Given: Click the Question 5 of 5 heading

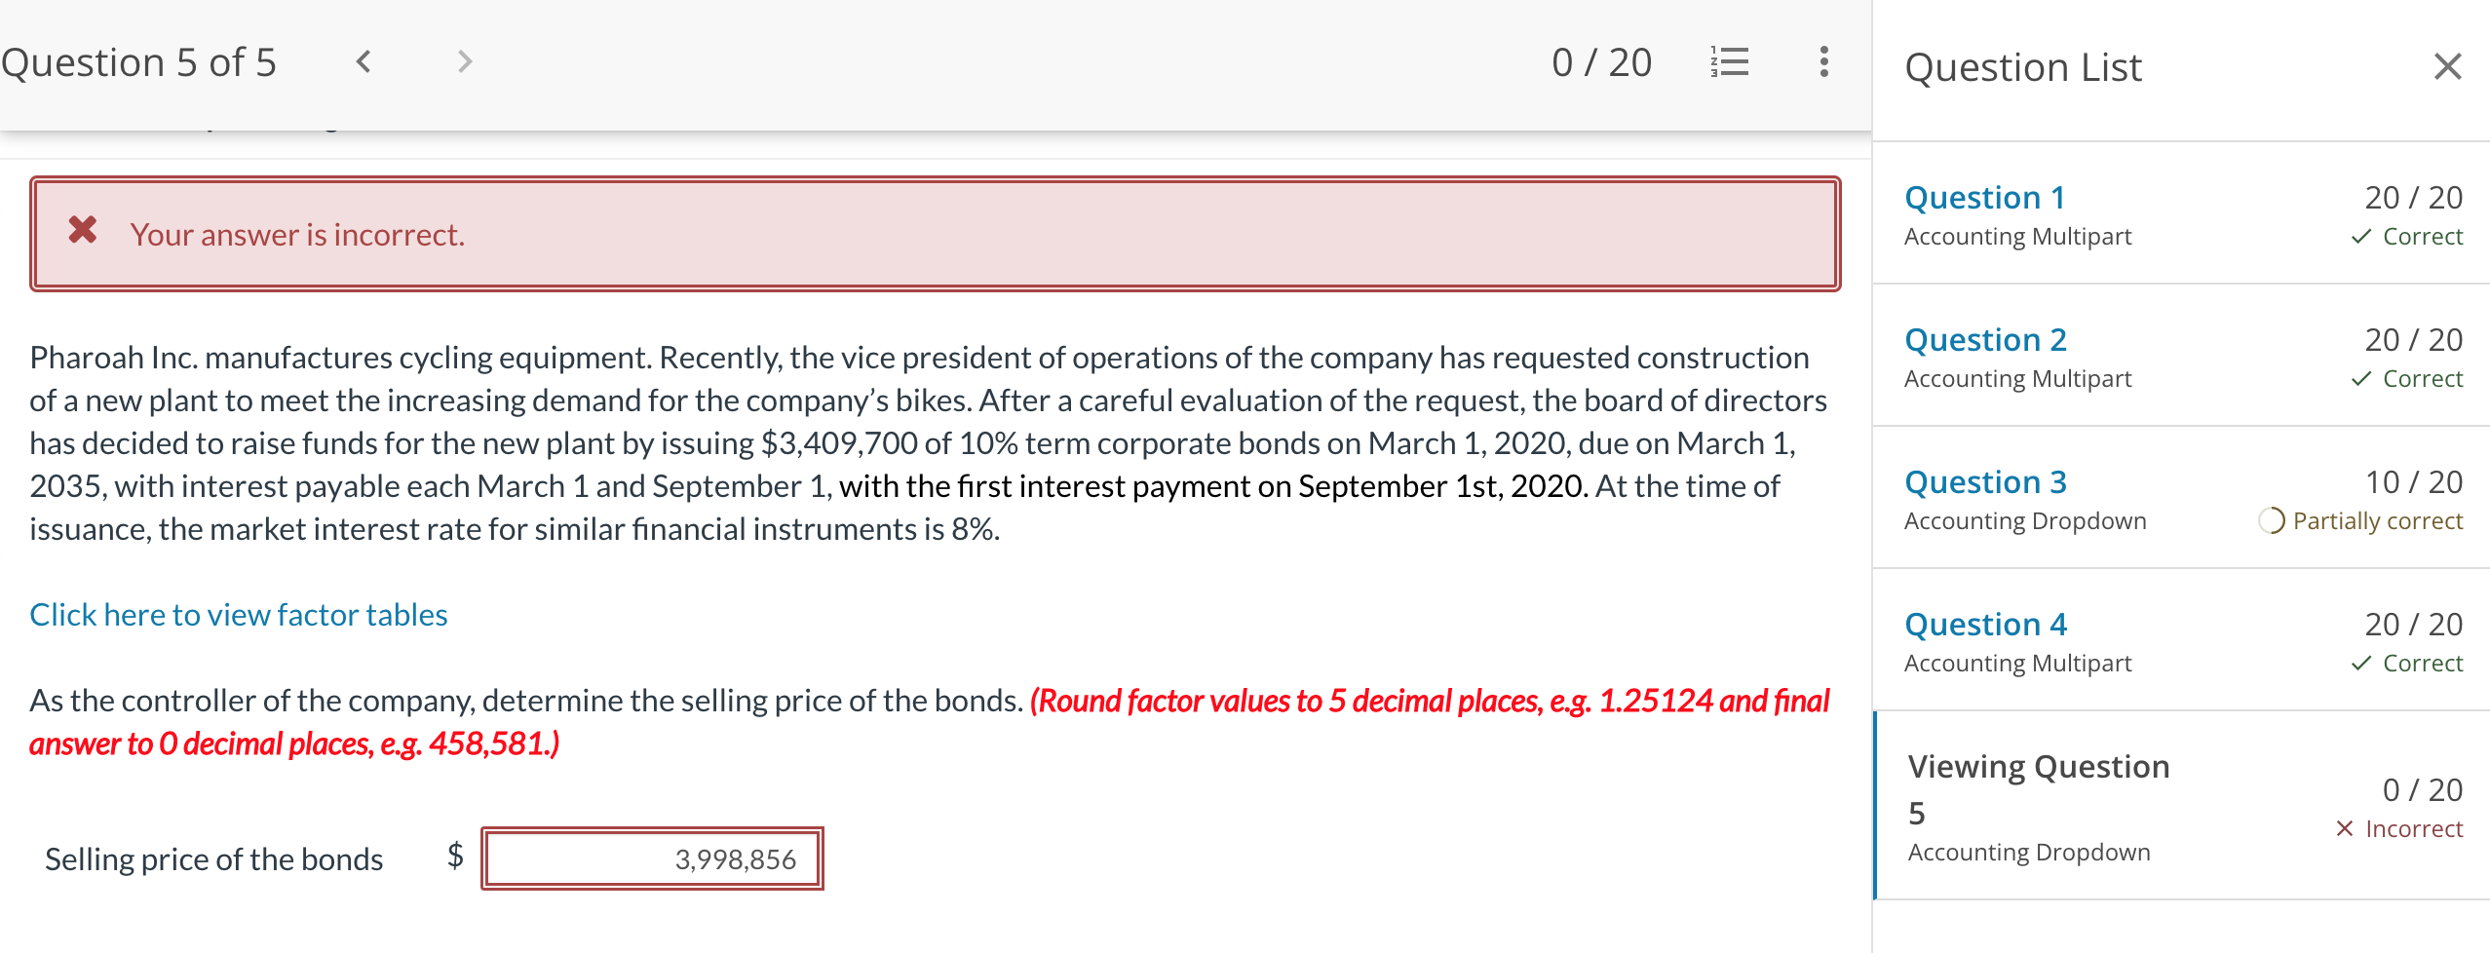Looking at the screenshot, I should tap(138, 62).
